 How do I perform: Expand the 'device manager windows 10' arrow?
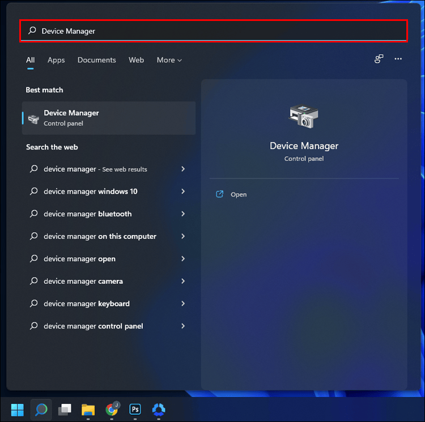point(183,191)
